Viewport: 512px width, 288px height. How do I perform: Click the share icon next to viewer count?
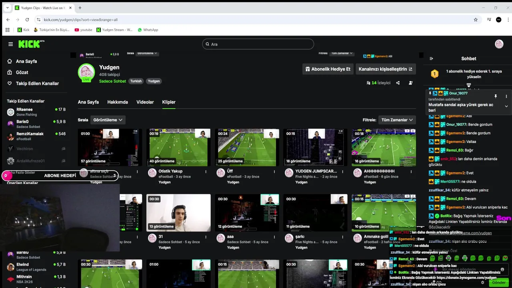click(x=398, y=83)
